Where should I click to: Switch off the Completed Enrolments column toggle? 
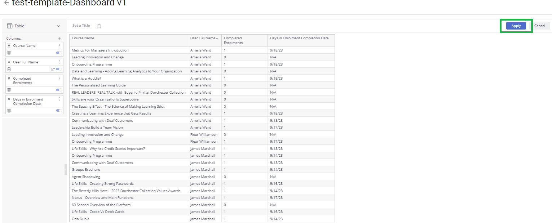coord(58,90)
